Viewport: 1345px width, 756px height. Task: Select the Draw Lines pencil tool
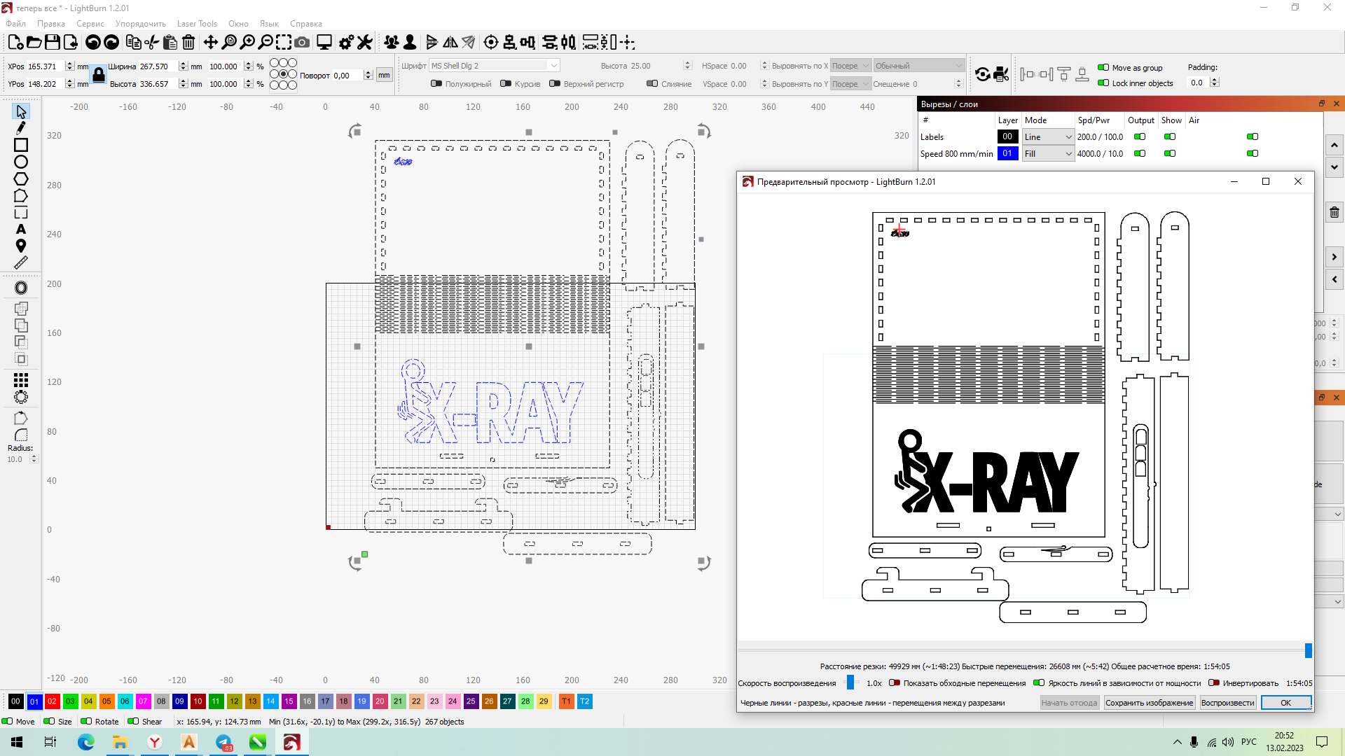[x=21, y=128]
